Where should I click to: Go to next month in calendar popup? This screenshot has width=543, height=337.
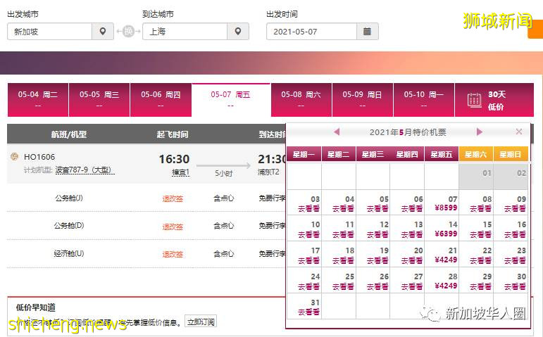[x=480, y=132]
